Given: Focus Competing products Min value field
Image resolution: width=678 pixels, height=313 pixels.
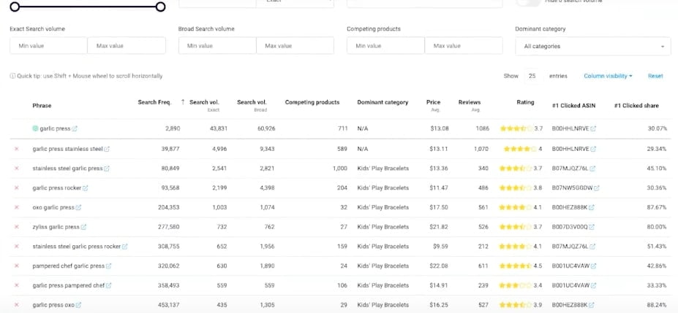Looking at the screenshot, I should (385, 46).
